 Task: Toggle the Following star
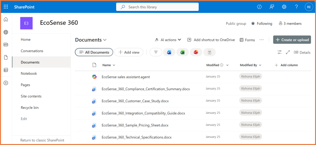pos(253,23)
